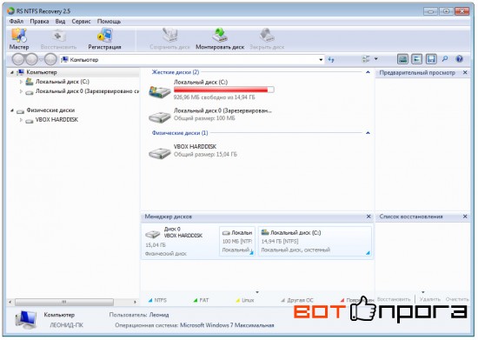This screenshot has height=340, width=478.
Task: Select Локальный диск (C:) in tree
Action: click(63, 82)
